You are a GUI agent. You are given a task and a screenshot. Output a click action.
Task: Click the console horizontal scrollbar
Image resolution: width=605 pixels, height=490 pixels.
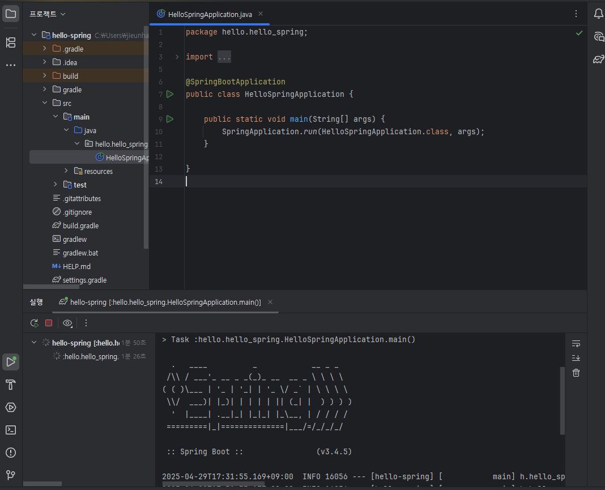point(214,484)
